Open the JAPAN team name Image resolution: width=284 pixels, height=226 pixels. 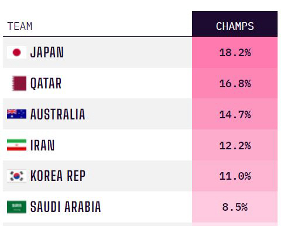[47, 52]
